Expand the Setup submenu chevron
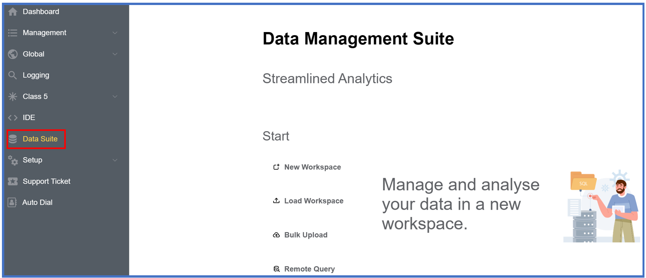The width and height of the screenshot is (646, 278). (x=115, y=160)
